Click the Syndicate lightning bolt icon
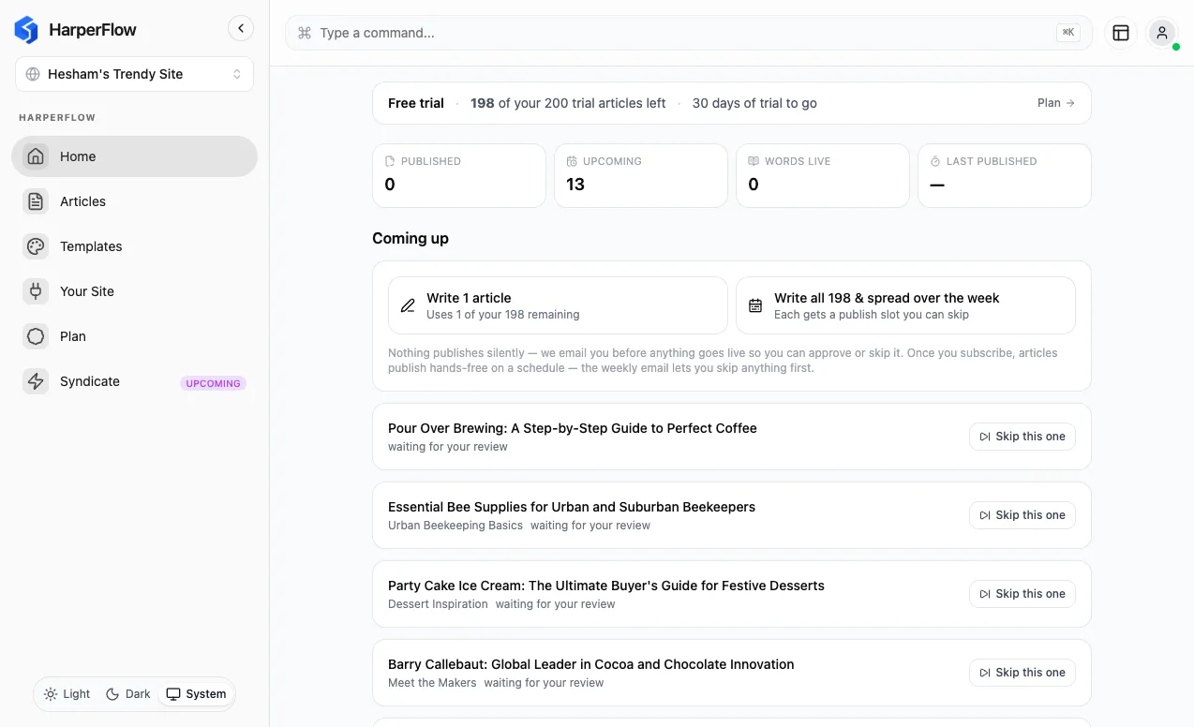 coord(36,381)
